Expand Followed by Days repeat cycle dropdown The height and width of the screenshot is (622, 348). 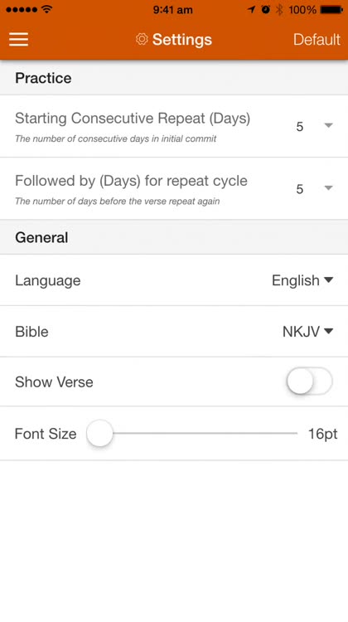coord(314,188)
